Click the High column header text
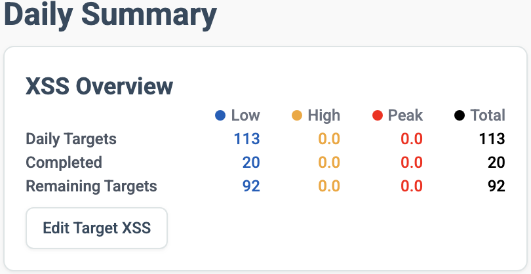531x274 pixels. pos(324,116)
